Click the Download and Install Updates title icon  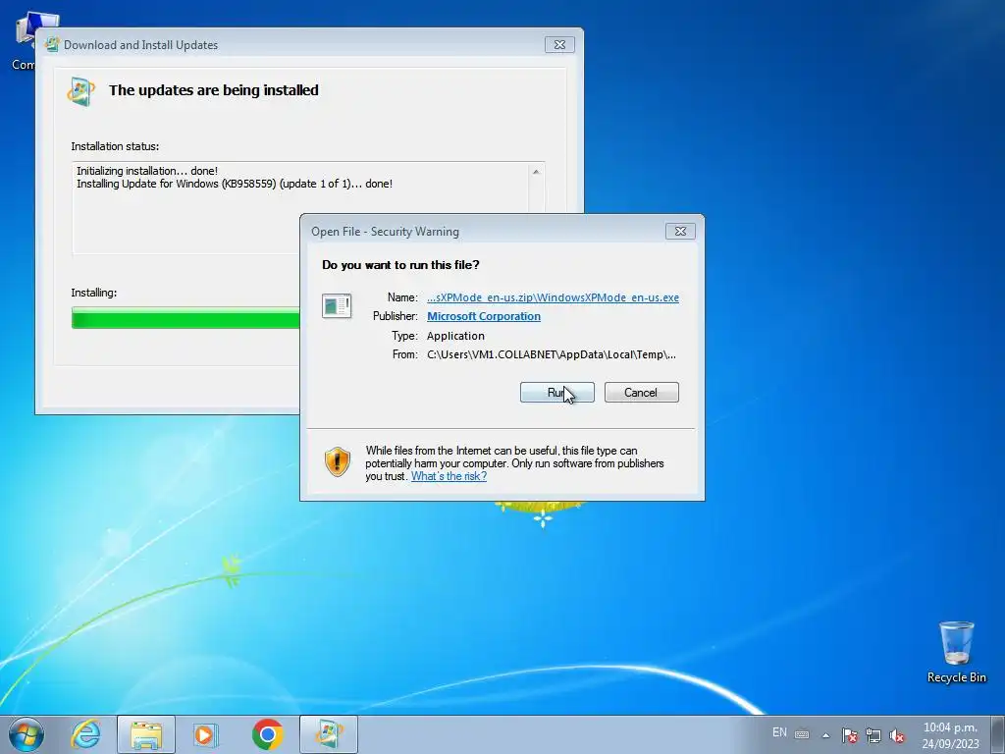point(52,45)
